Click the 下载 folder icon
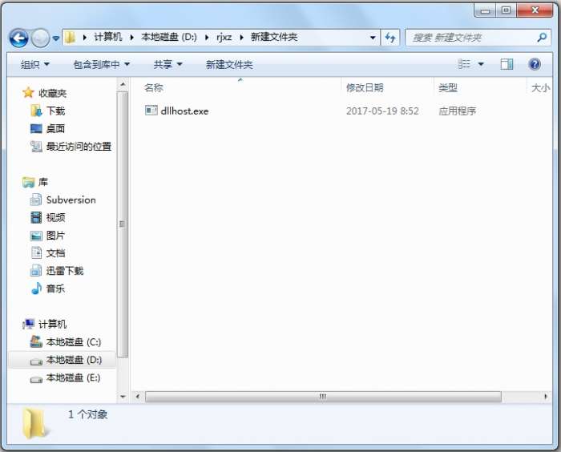This screenshot has height=452, width=561. (x=36, y=111)
